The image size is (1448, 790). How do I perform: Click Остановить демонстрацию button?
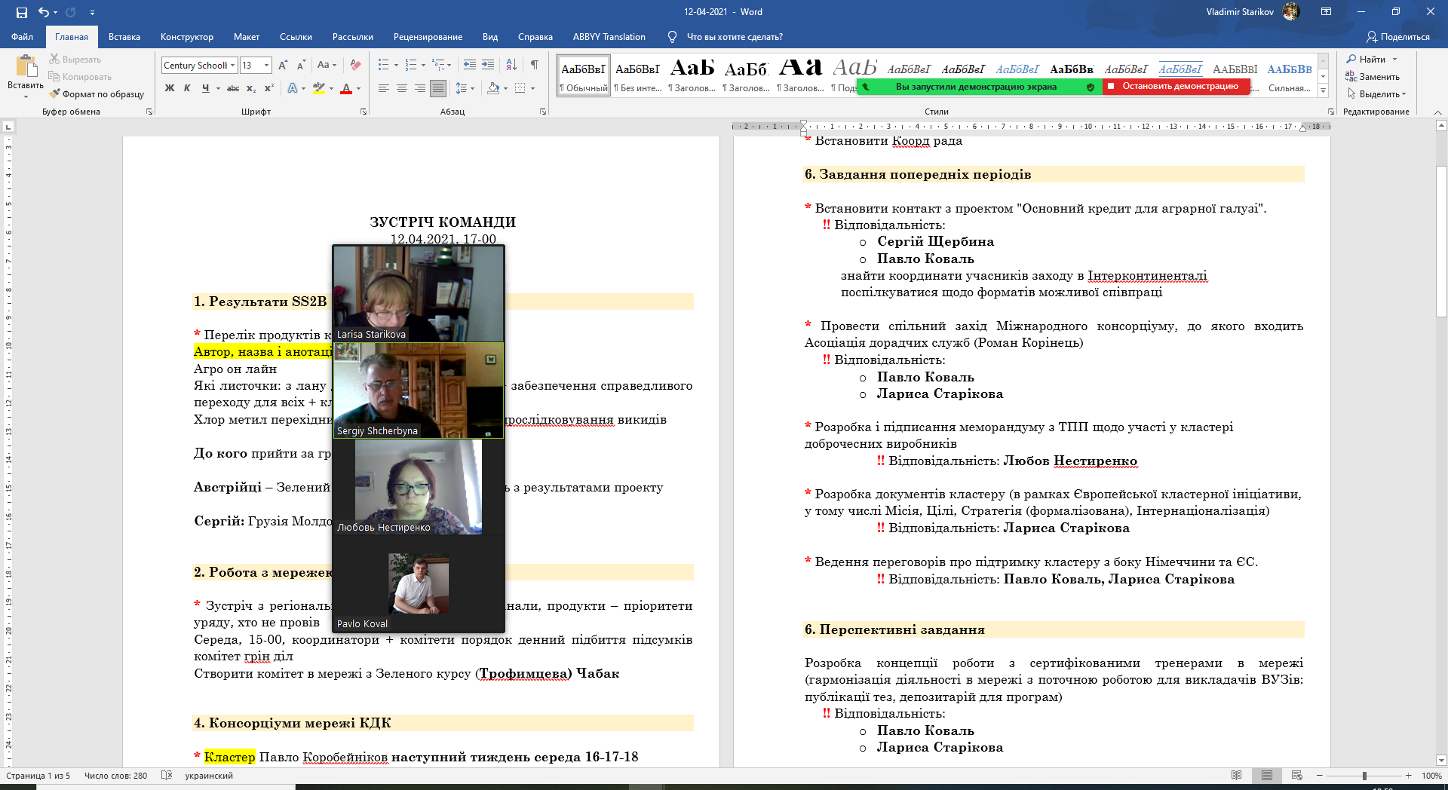tap(1176, 87)
